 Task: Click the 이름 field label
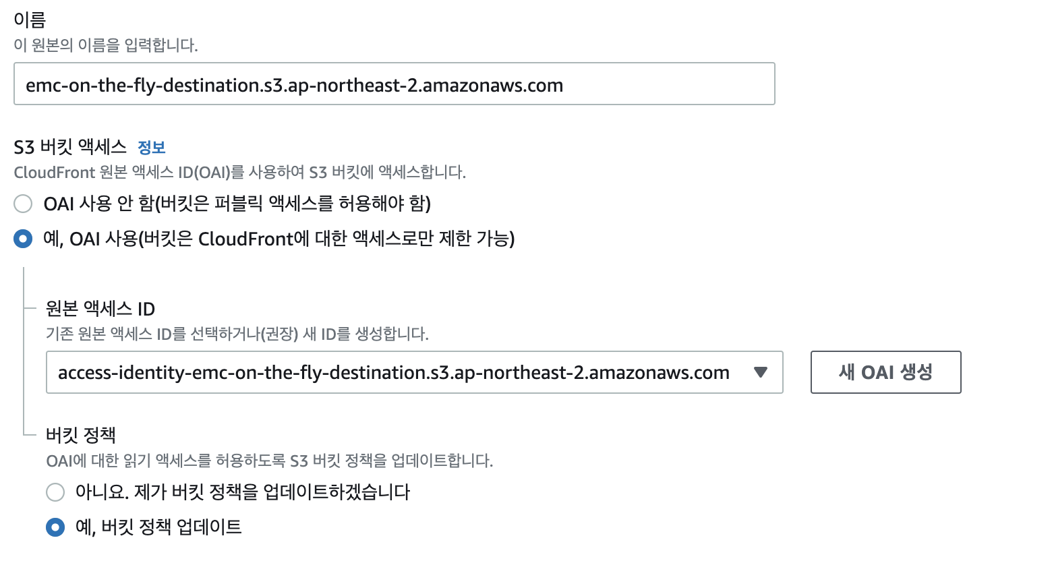(x=30, y=20)
